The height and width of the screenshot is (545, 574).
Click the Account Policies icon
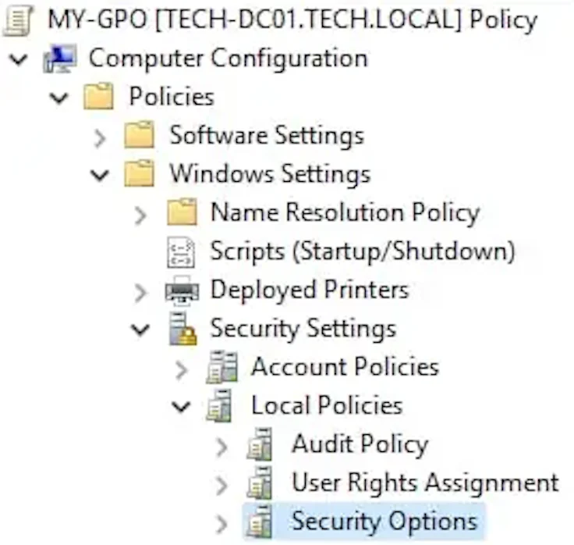222,367
